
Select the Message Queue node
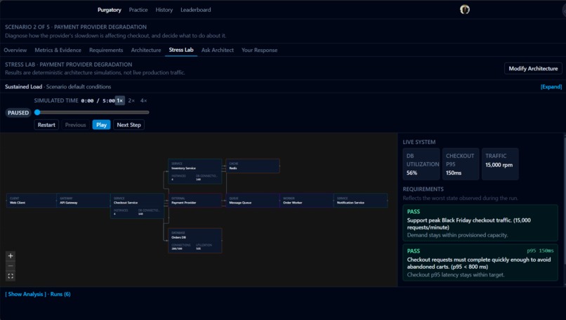coord(253,201)
